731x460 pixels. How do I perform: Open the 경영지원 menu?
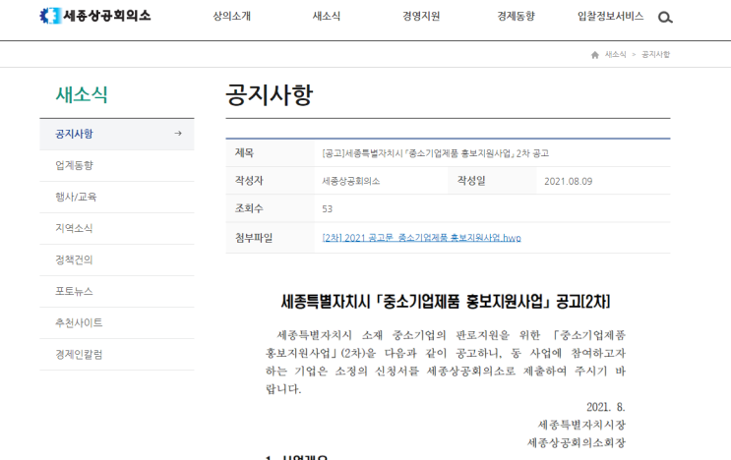click(x=421, y=17)
